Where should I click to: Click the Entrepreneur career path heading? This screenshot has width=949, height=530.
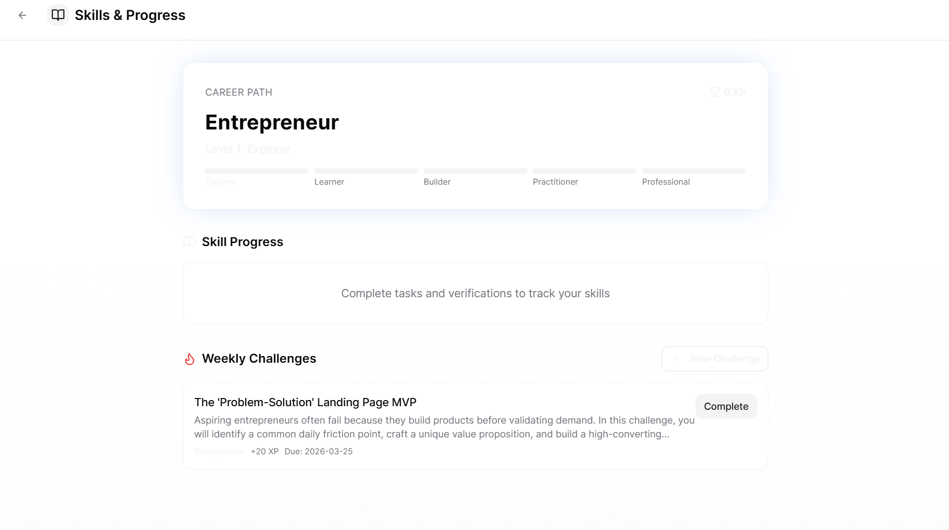272,122
